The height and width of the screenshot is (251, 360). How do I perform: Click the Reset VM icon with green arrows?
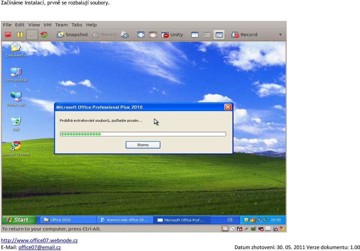44,34
